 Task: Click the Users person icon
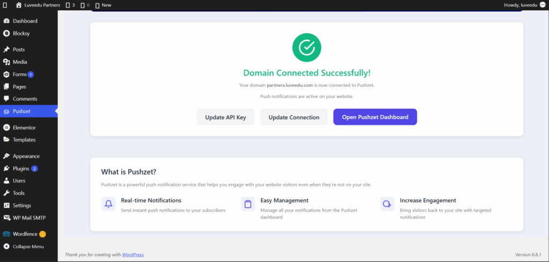coord(6,181)
